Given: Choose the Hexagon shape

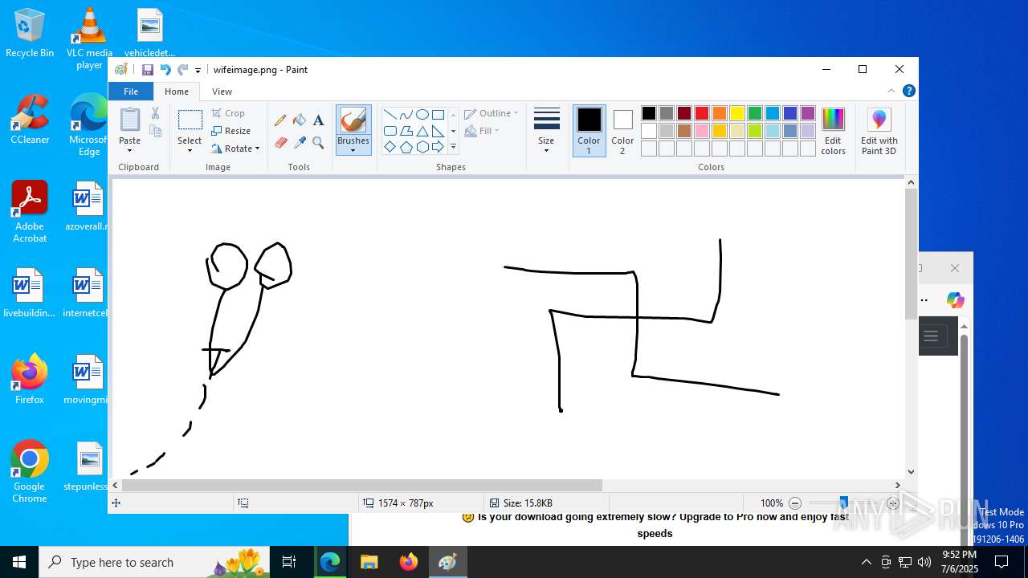Looking at the screenshot, I should pos(422,147).
